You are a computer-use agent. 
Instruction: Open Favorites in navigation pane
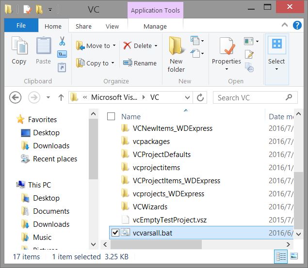(42, 120)
